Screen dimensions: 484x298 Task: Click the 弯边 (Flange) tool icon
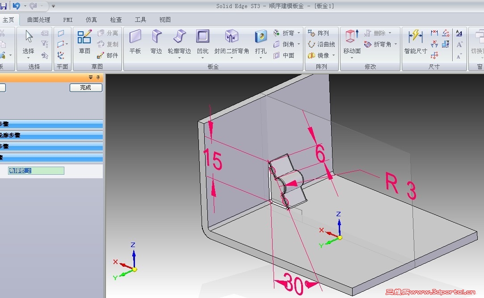156,37
